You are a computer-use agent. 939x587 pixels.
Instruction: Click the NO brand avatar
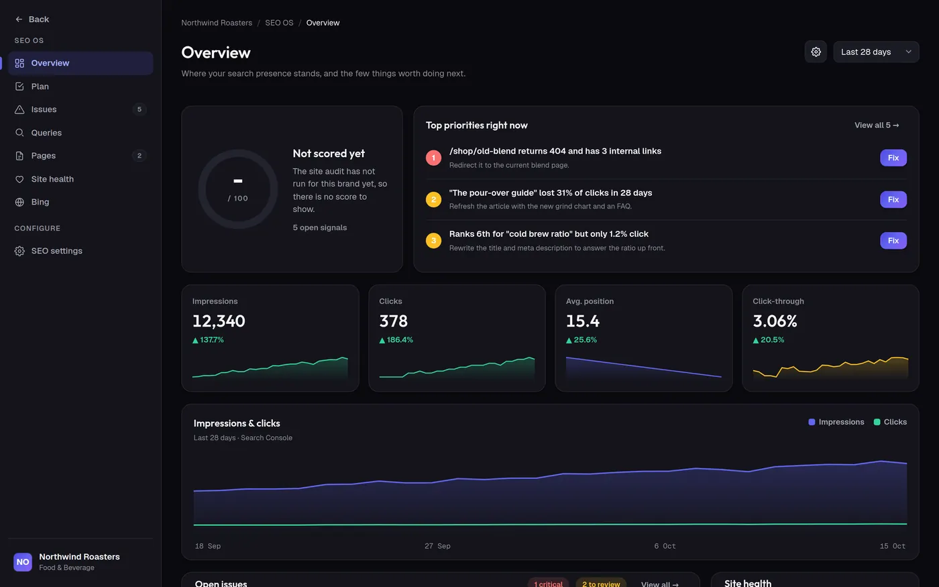coord(23,562)
